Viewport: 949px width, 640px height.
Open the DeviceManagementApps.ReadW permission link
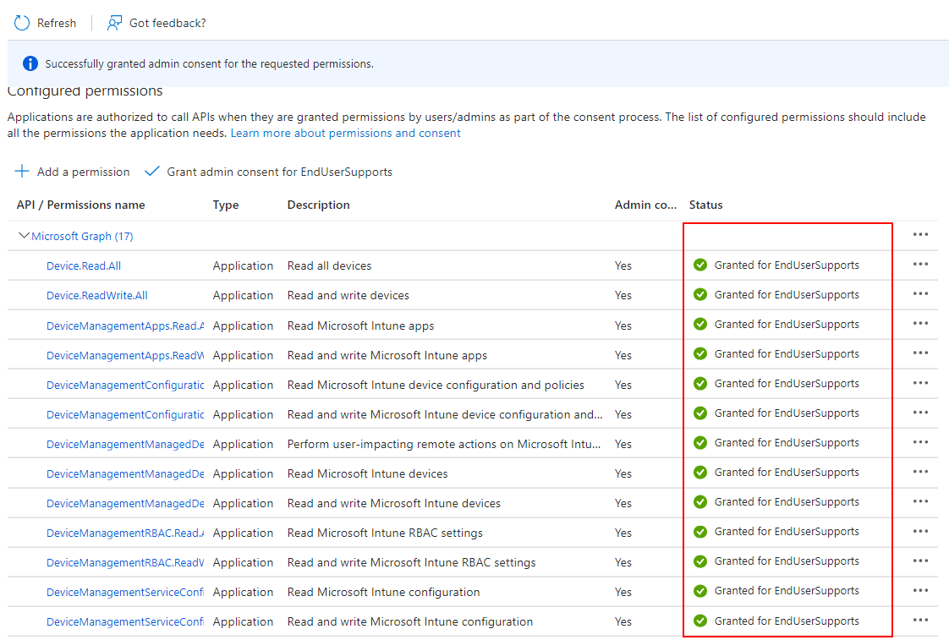click(125, 355)
